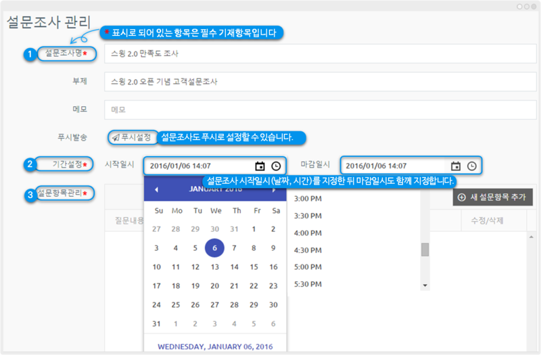
Task: Choose 5:00 PM in the time list
Action: pos(308,266)
